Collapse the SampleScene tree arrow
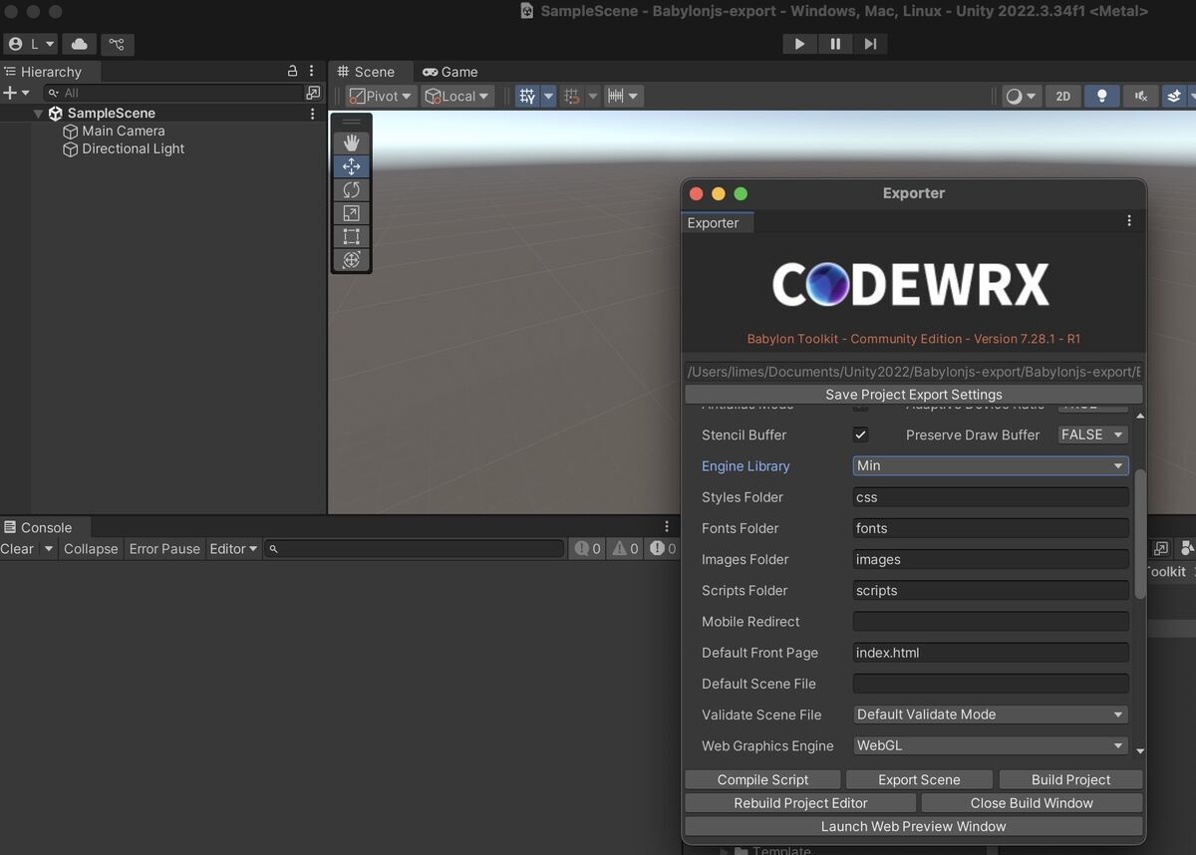This screenshot has width=1196, height=855. coord(38,114)
